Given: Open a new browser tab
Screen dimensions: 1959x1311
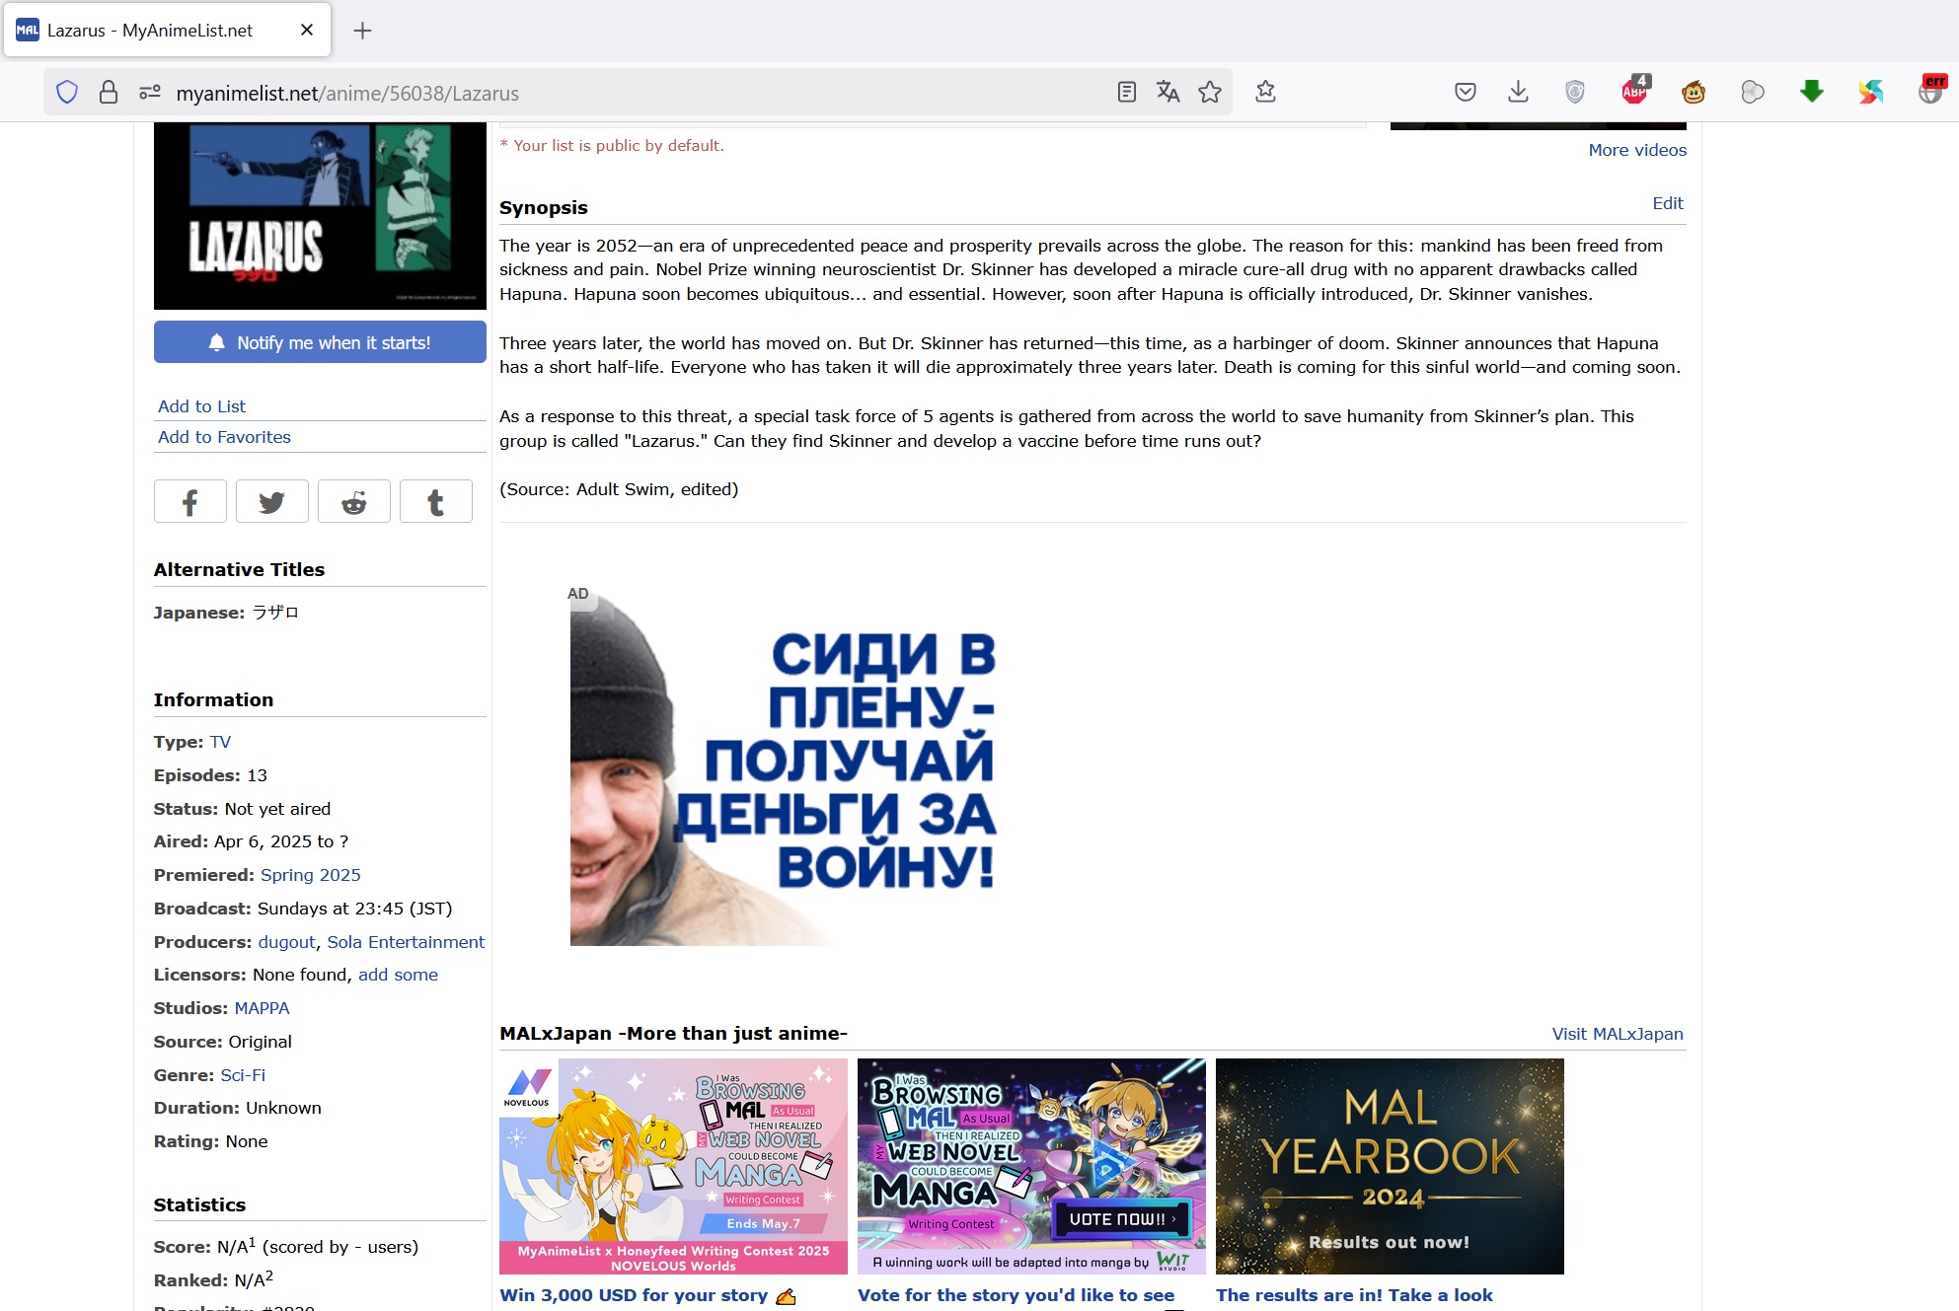Looking at the screenshot, I should [362, 31].
